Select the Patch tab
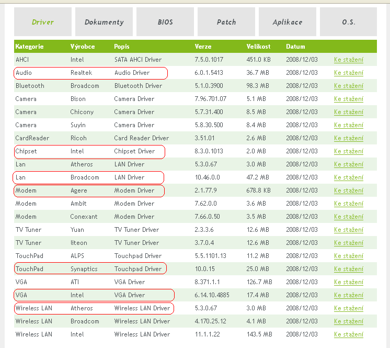Screen dimensions: 390x348 click(x=226, y=22)
